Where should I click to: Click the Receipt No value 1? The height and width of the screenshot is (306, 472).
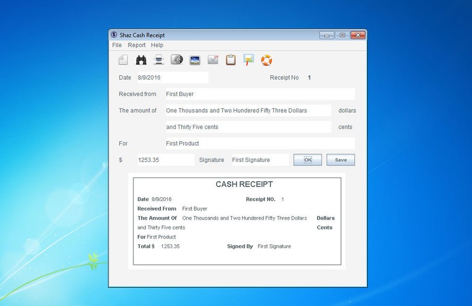tap(309, 78)
